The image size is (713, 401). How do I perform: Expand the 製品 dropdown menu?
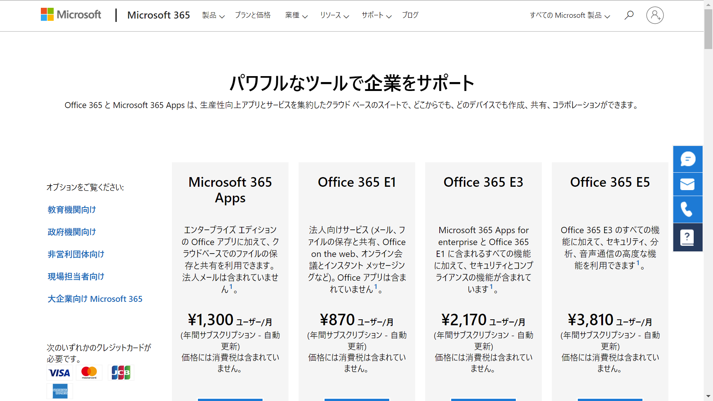[213, 15]
